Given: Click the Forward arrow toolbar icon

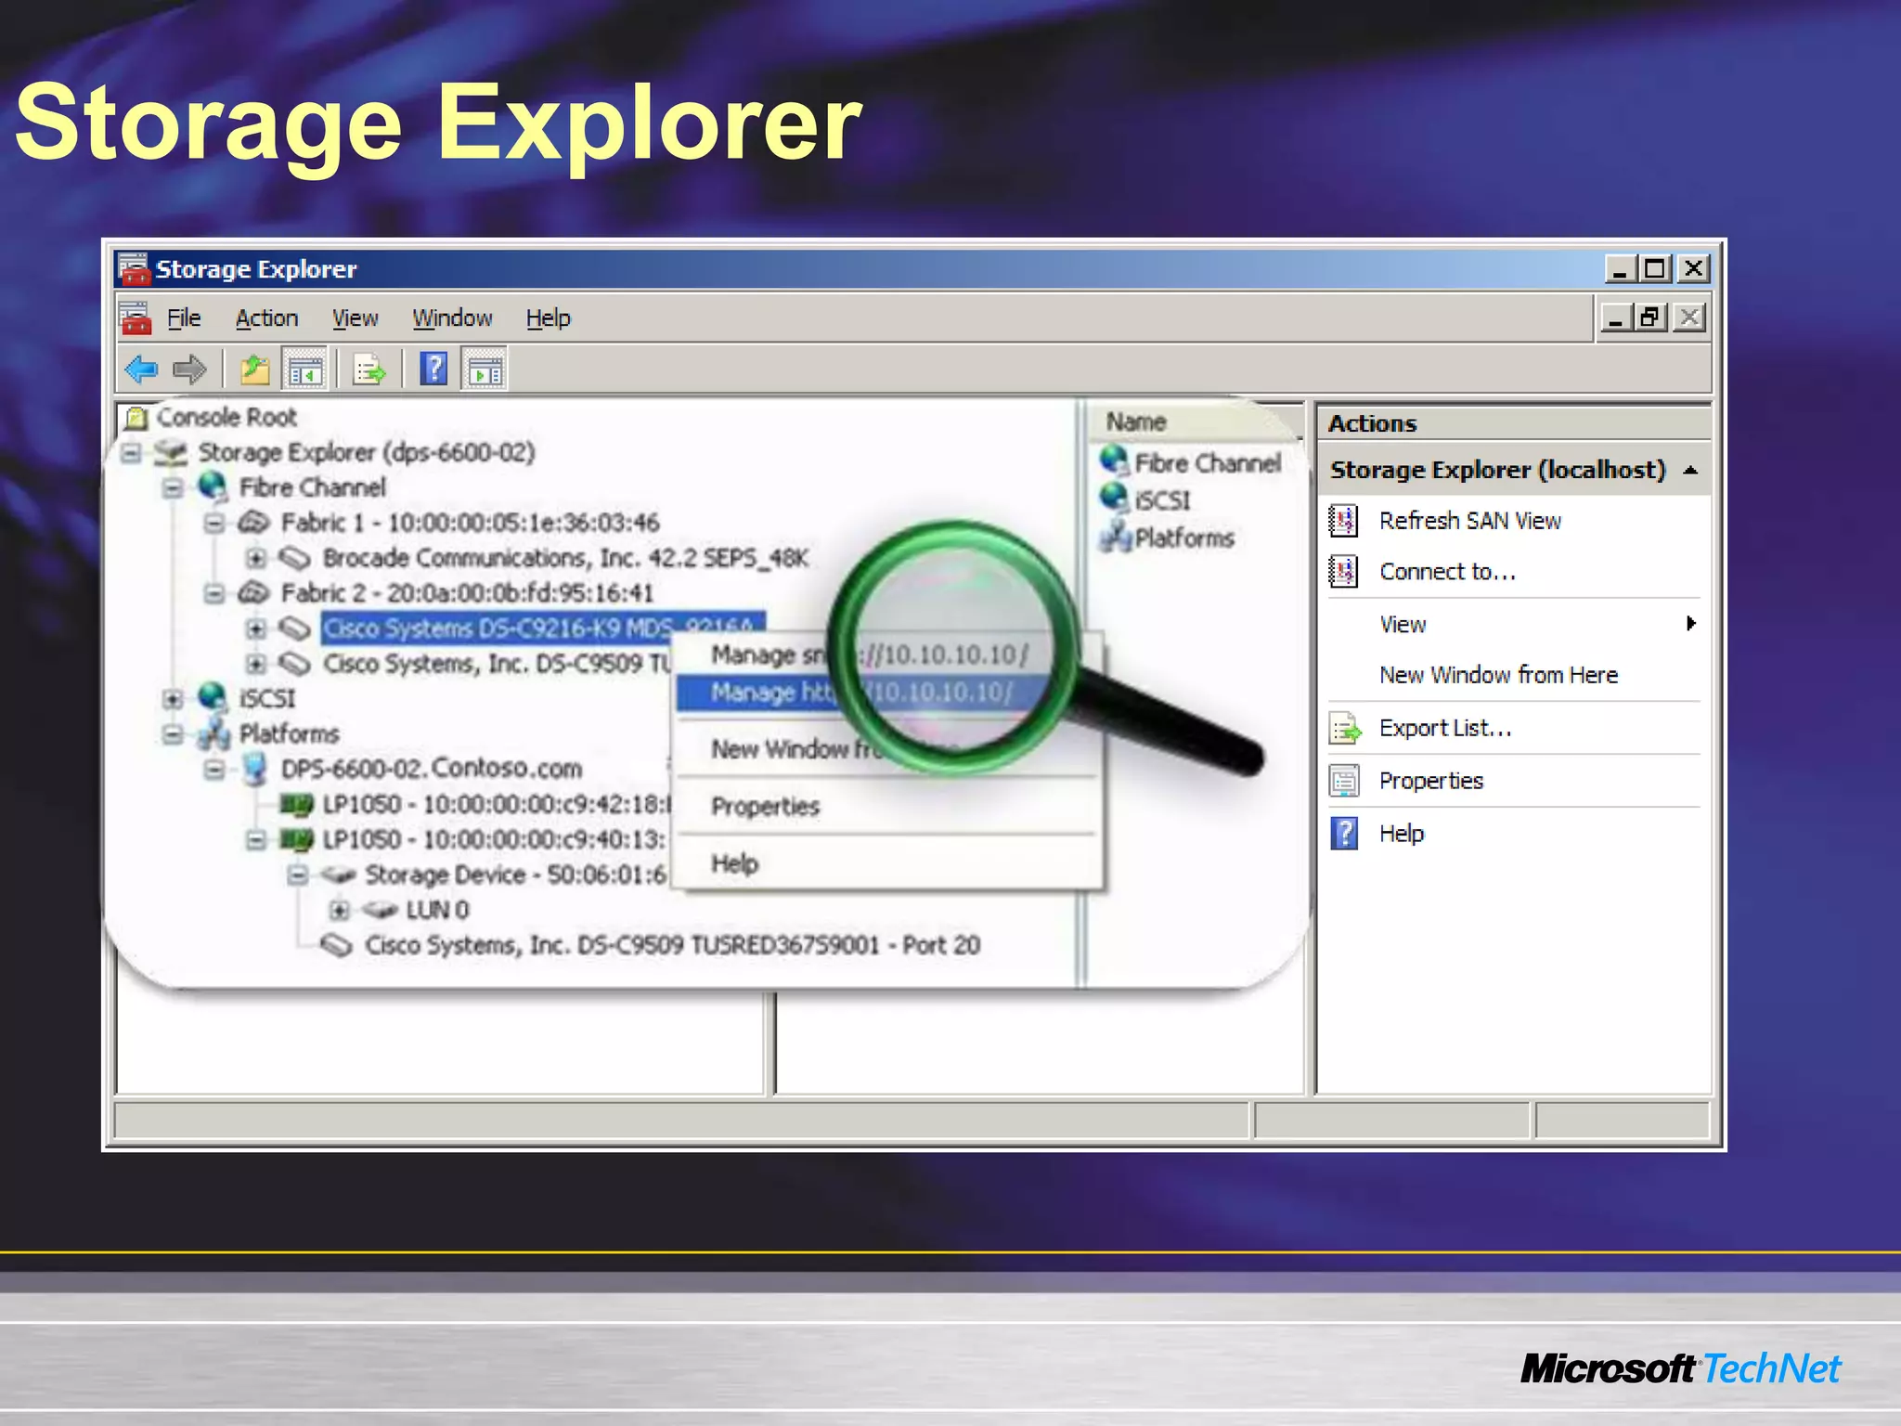Looking at the screenshot, I should (190, 369).
